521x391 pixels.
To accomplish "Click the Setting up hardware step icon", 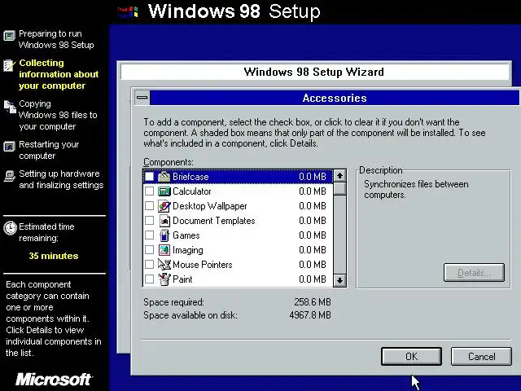I will pyautogui.click(x=9, y=176).
